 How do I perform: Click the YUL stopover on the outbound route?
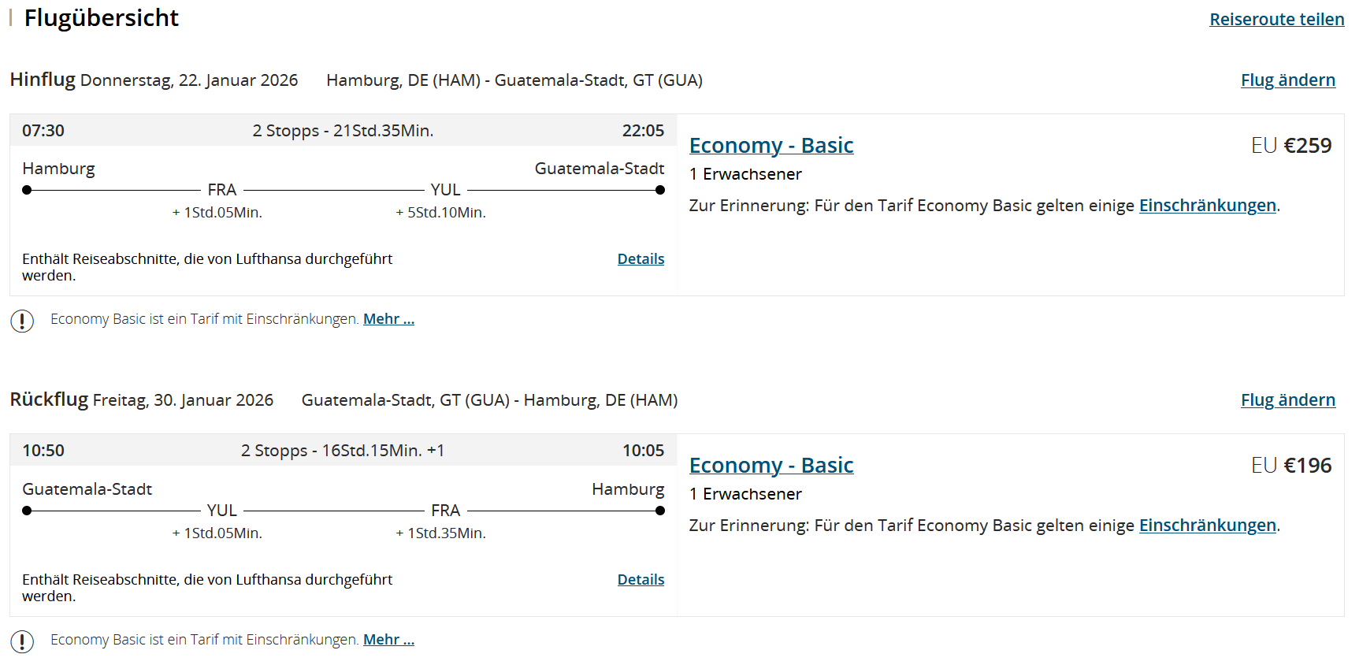pyautogui.click(x=445, y=190)
